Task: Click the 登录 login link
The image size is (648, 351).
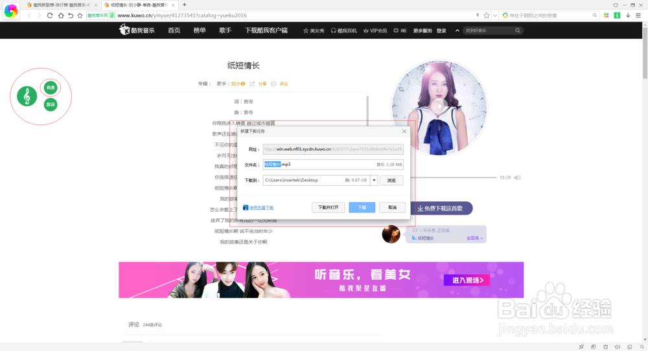Action: click(x=441, y=30)
